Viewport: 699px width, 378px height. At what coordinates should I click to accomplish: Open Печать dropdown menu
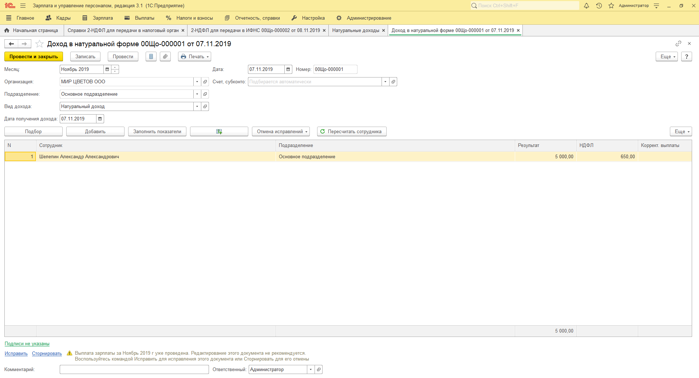coord(194,56)
